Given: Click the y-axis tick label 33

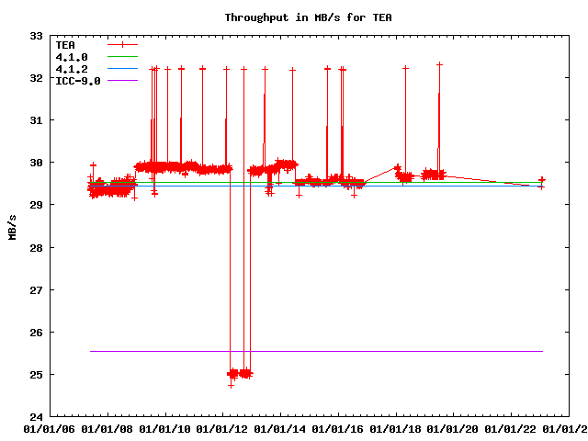Looking at the screenshot, I should pyautogui.click(x=37, y=36).
